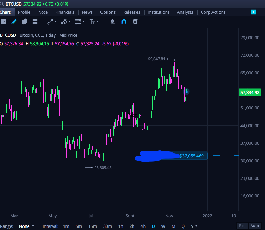Switch to the Financials tab
265x230 pixels.
click(x=65, y=12)
